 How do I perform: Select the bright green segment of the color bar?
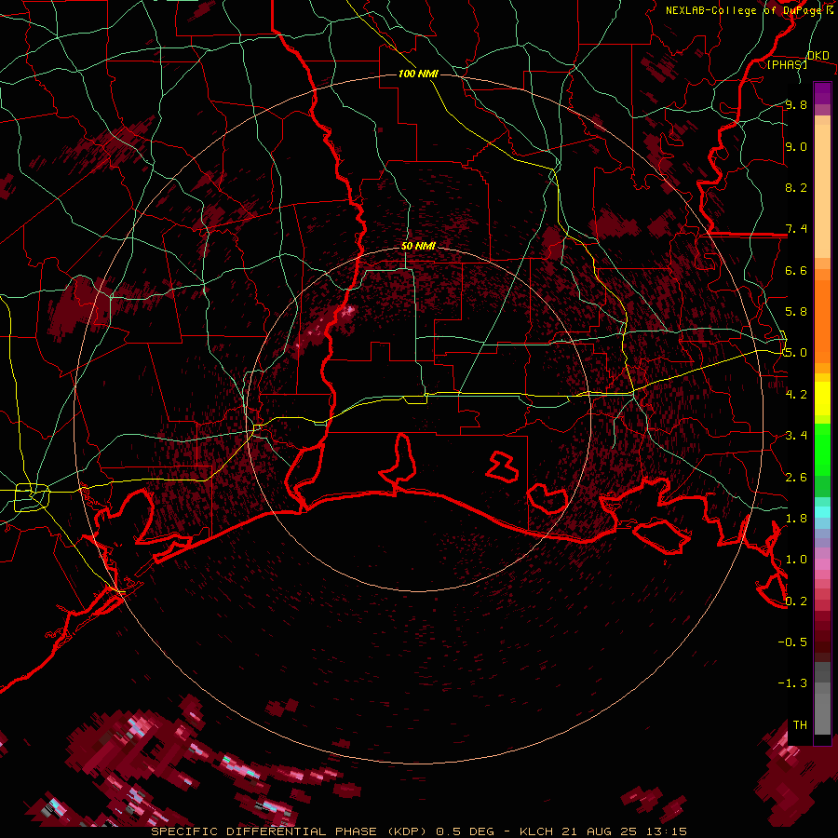[x=822, y=449]
